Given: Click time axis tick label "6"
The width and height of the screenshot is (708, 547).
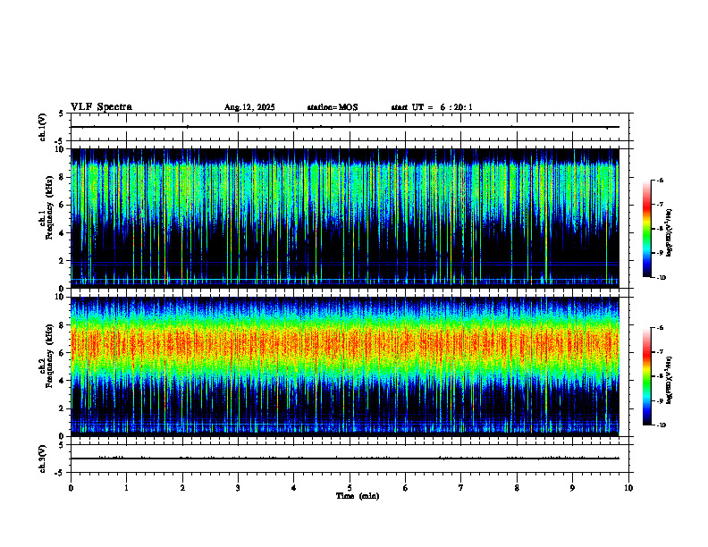Looking at the screenshot, I should 406,488.
